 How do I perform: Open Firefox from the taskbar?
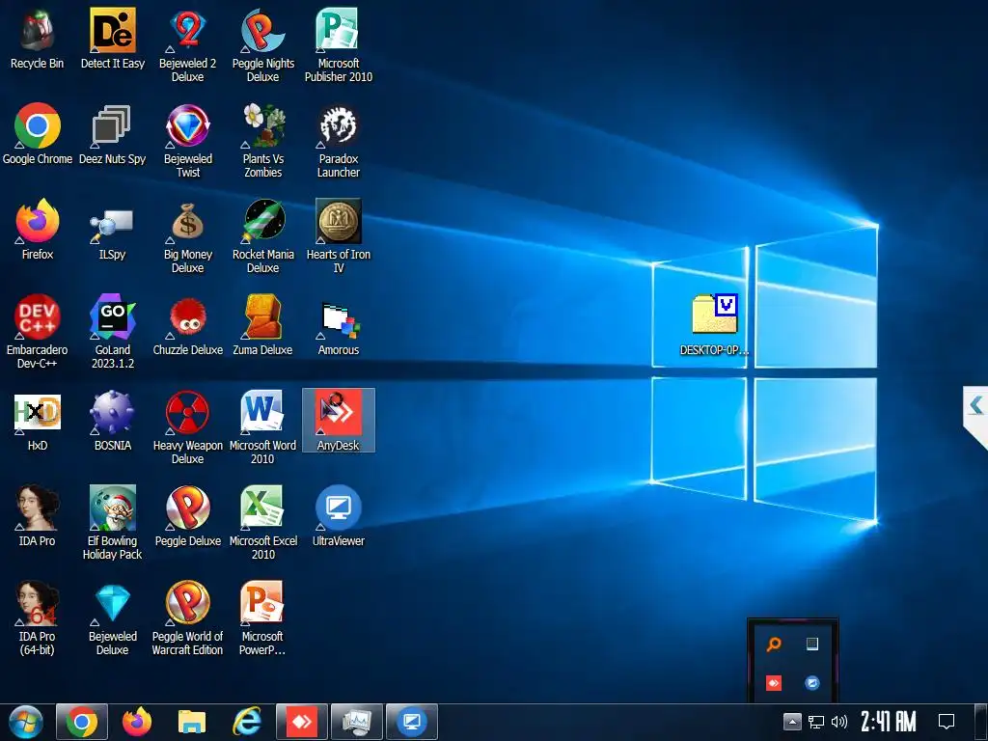coord(137,722)
